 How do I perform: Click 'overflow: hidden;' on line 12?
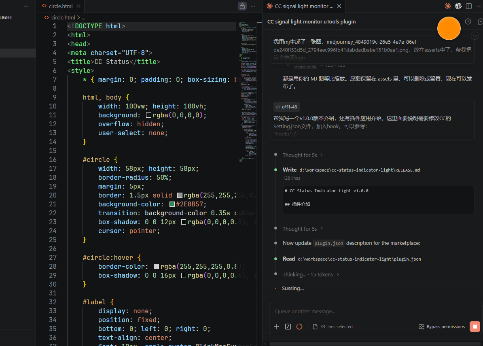pos(131,124)
